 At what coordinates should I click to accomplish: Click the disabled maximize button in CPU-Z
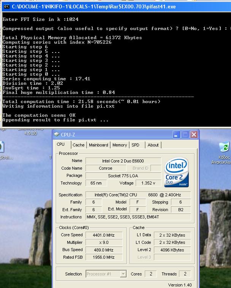[185, 135]
